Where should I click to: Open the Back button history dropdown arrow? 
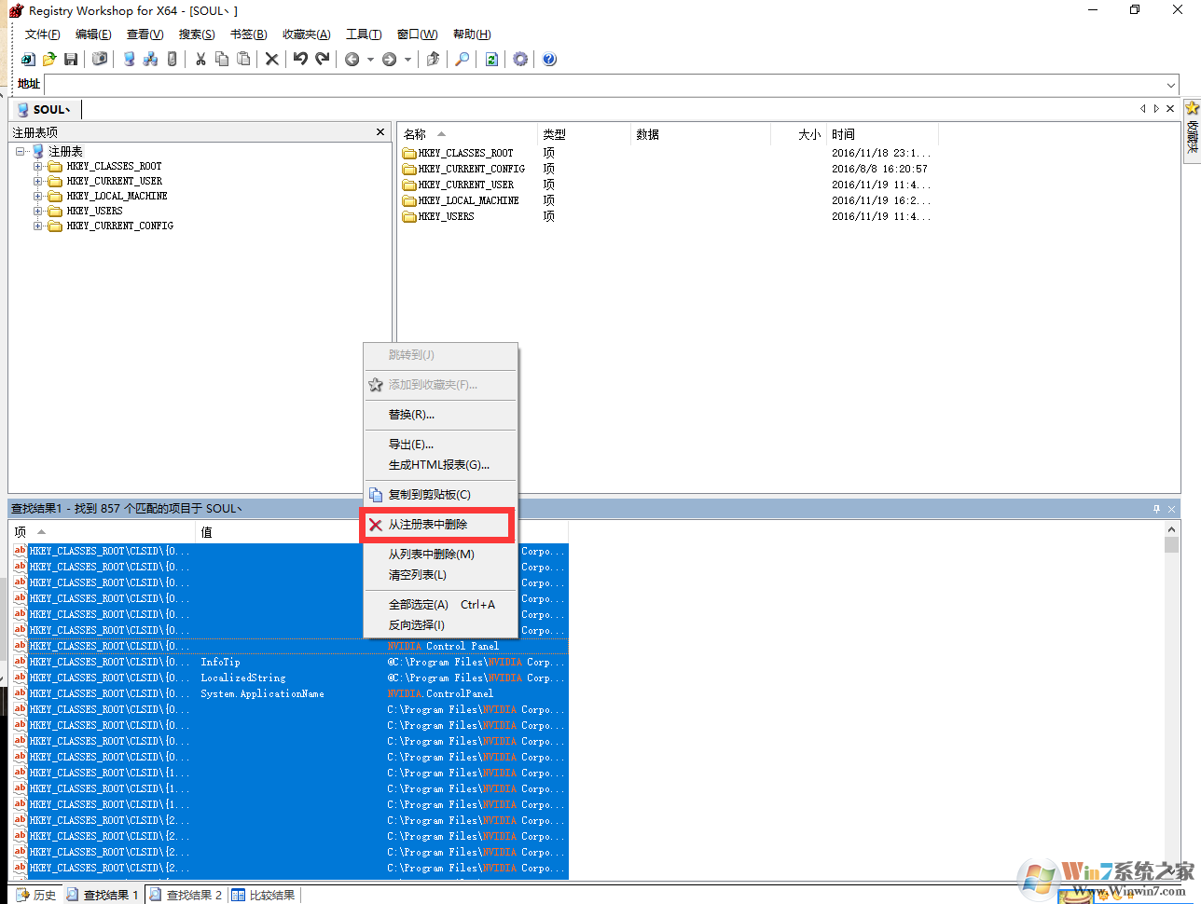tap(370, 60)
